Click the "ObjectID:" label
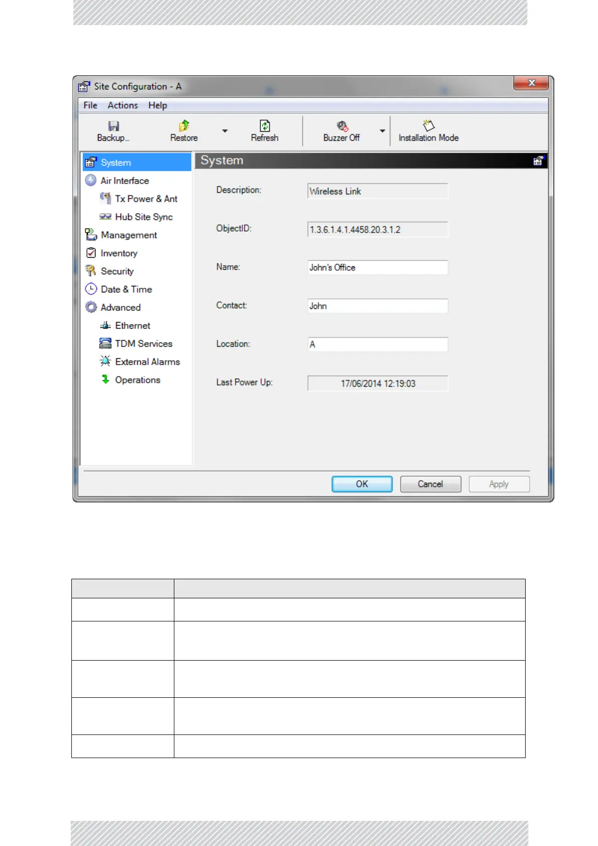The height and width of the screenshot is (846, 598). coord(234,229)
